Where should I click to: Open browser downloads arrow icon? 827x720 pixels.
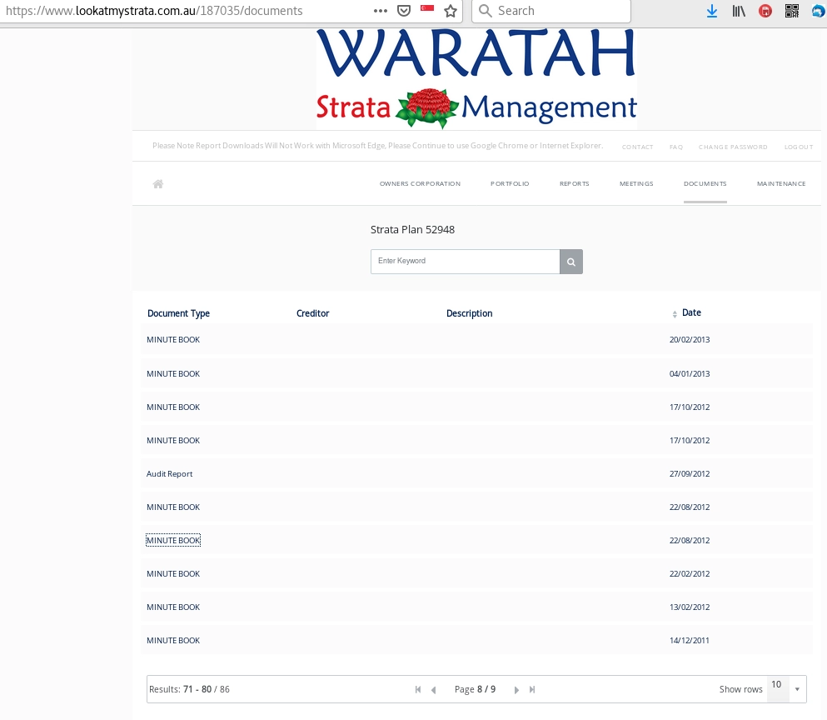click(712, 11)
